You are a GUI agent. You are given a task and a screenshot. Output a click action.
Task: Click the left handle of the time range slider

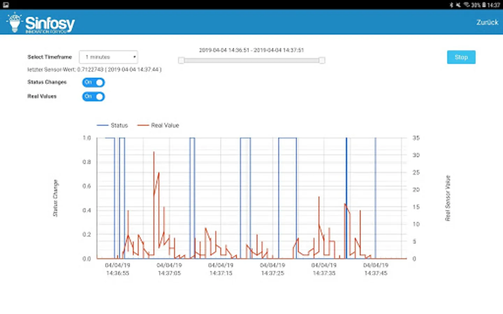pos(181,60)
